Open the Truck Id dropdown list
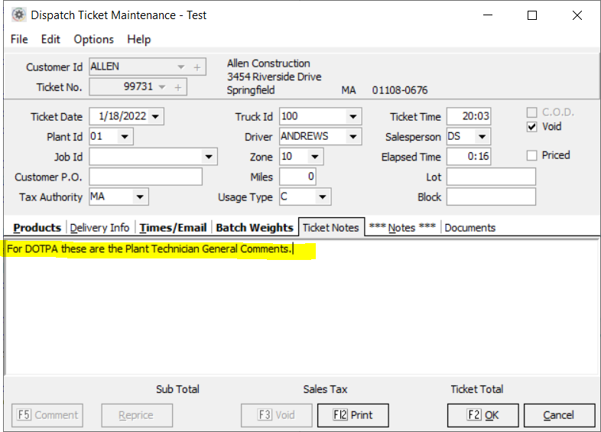Viewport: 601px width, 432px height. pyautogui.click(x=352, y=117)
